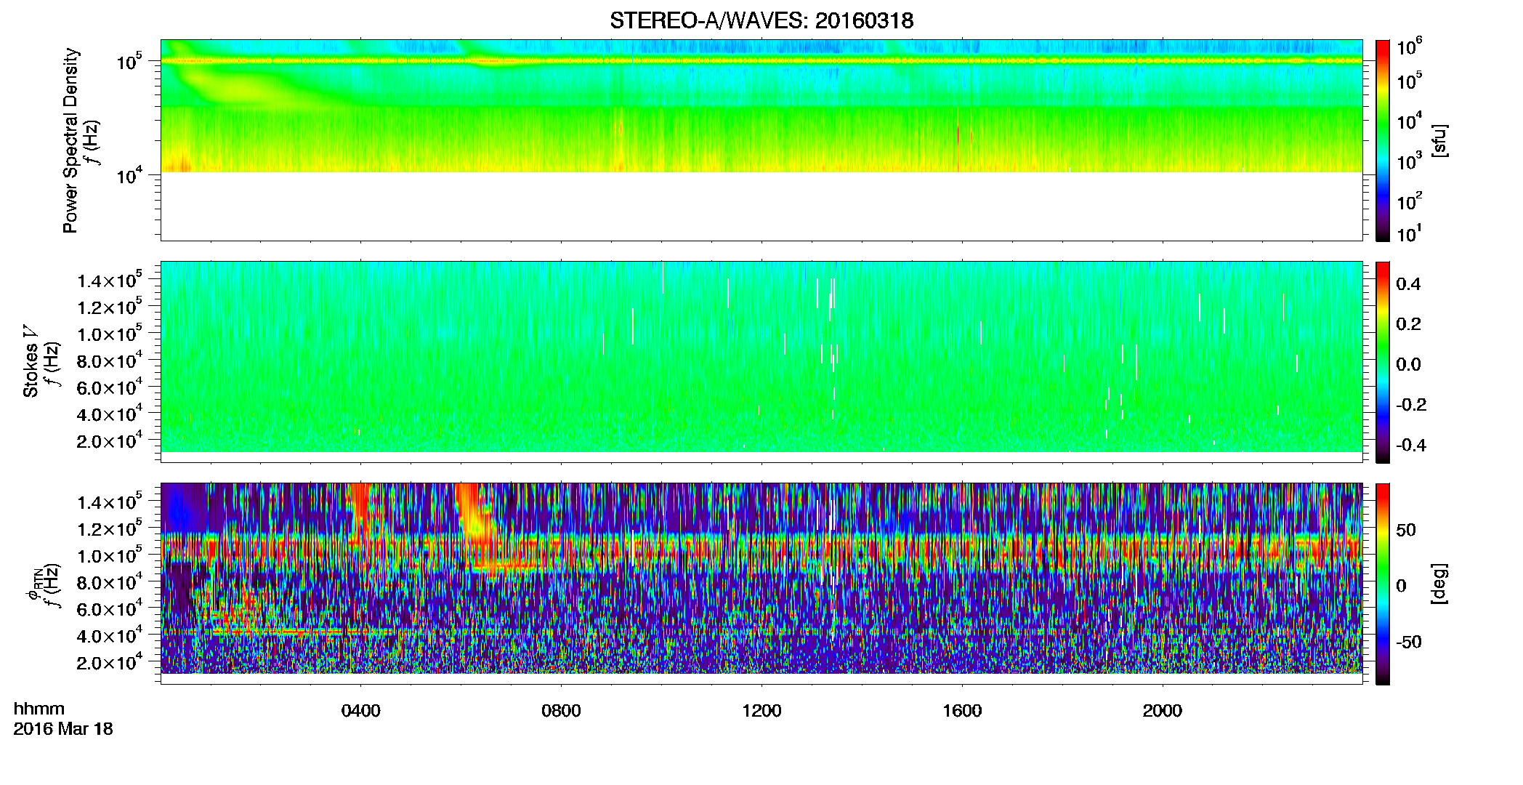Click the STEREO-A/WAVES: 20160318 plot title

[761, 20]
